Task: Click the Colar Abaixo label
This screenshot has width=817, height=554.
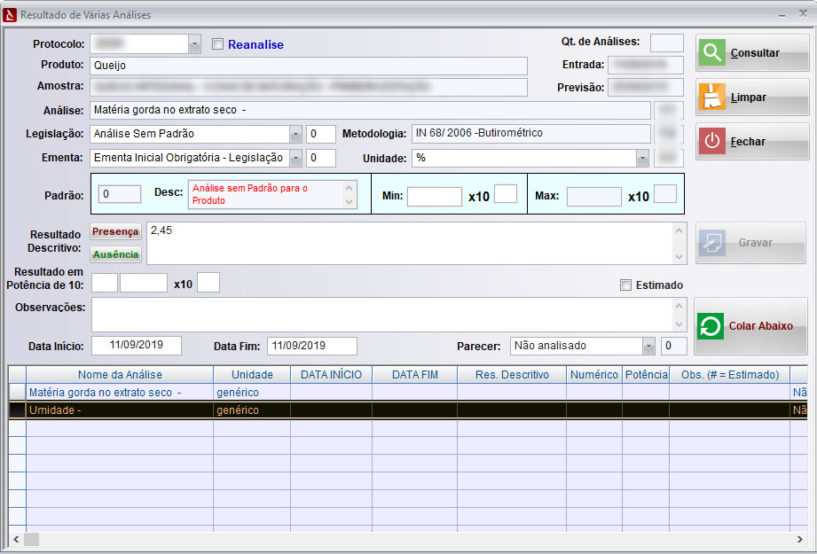Action: point(761,326)
